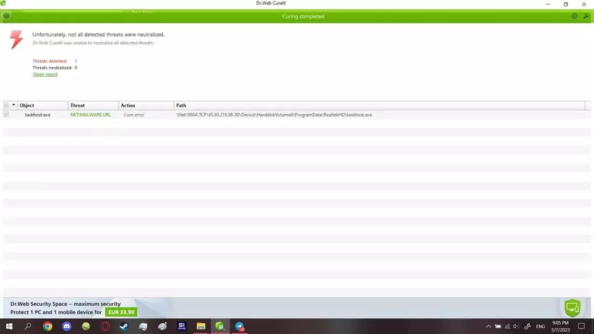Viewport: 594px width, 334px height.
Task: Open the NET:MALWARE.URL threat link
Action: coord(90,115)
